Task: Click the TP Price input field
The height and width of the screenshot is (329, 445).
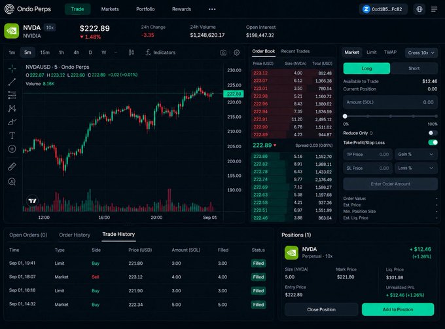Action: 368,154
